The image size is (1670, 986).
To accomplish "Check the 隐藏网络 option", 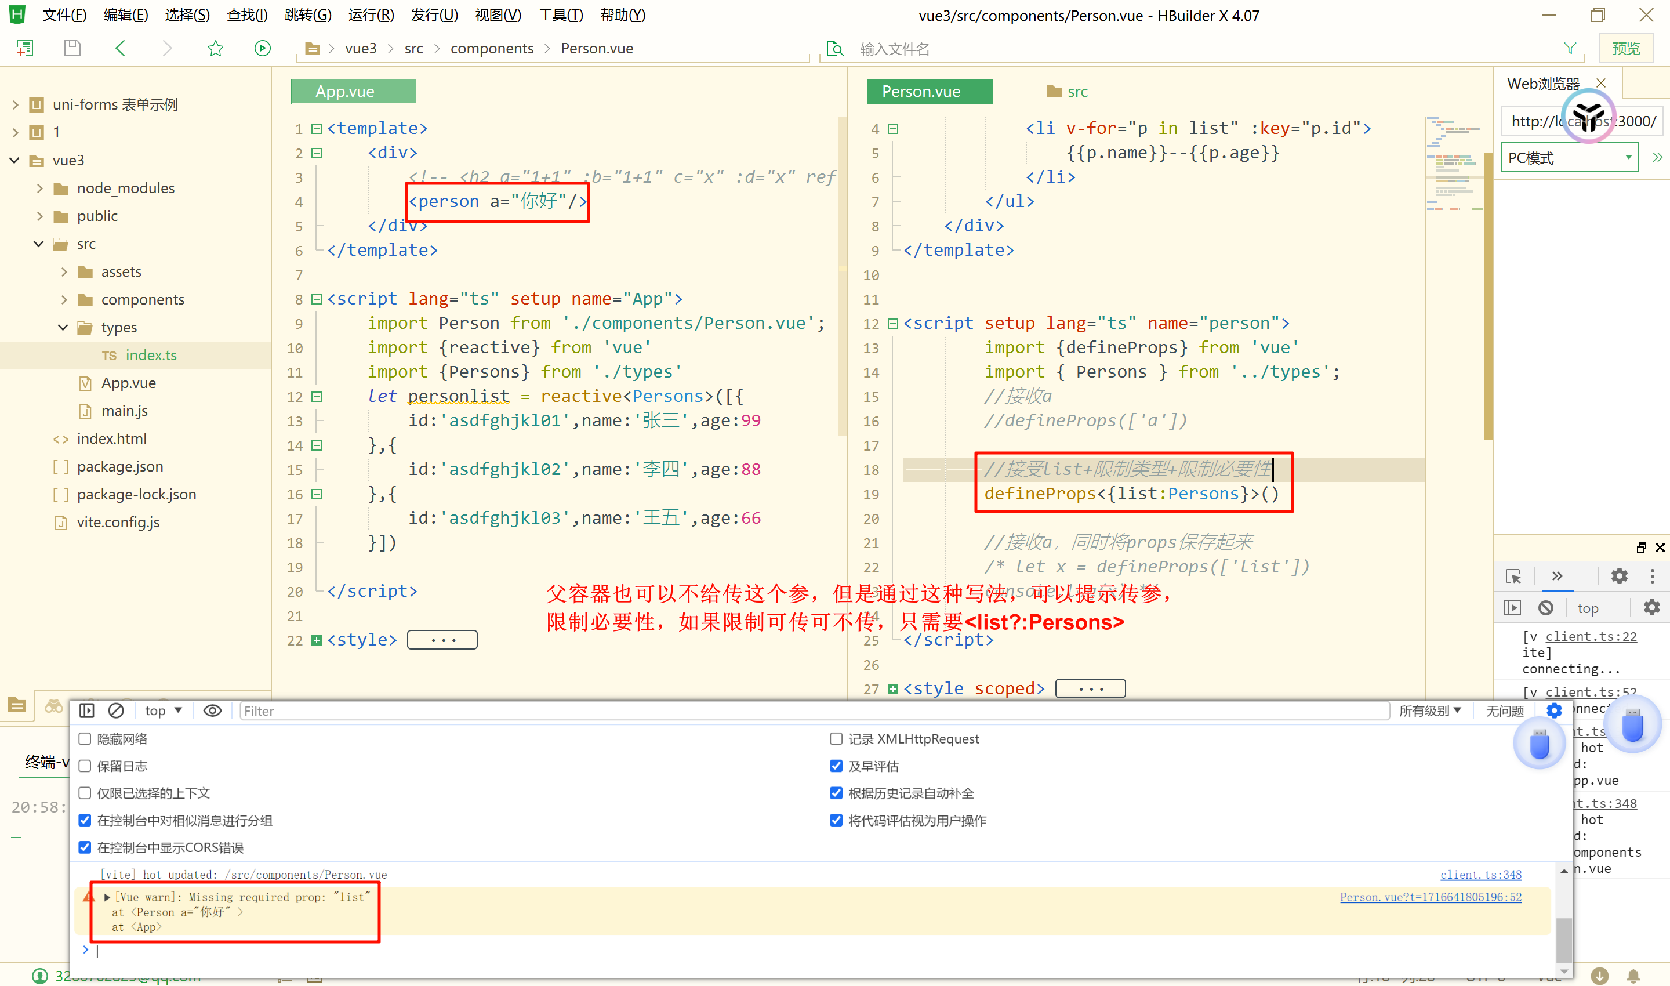I will click(x=85, y=739).
